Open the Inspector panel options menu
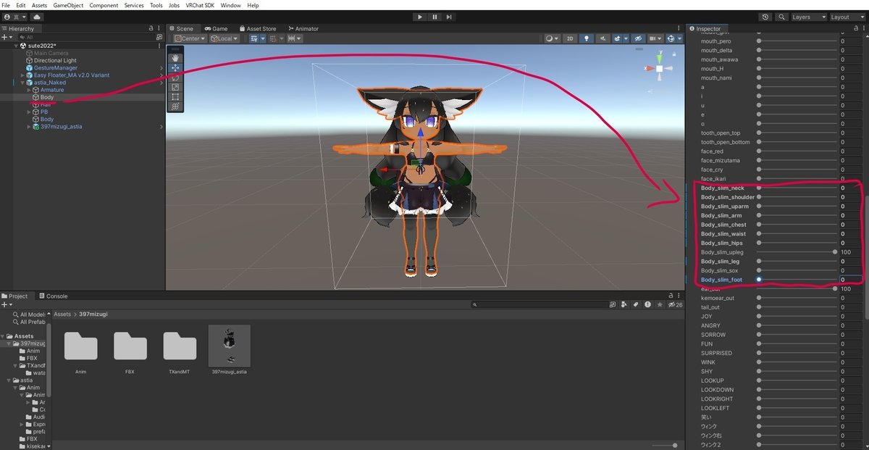The height and width of the screenshot is (450, 869). (862, 28)
